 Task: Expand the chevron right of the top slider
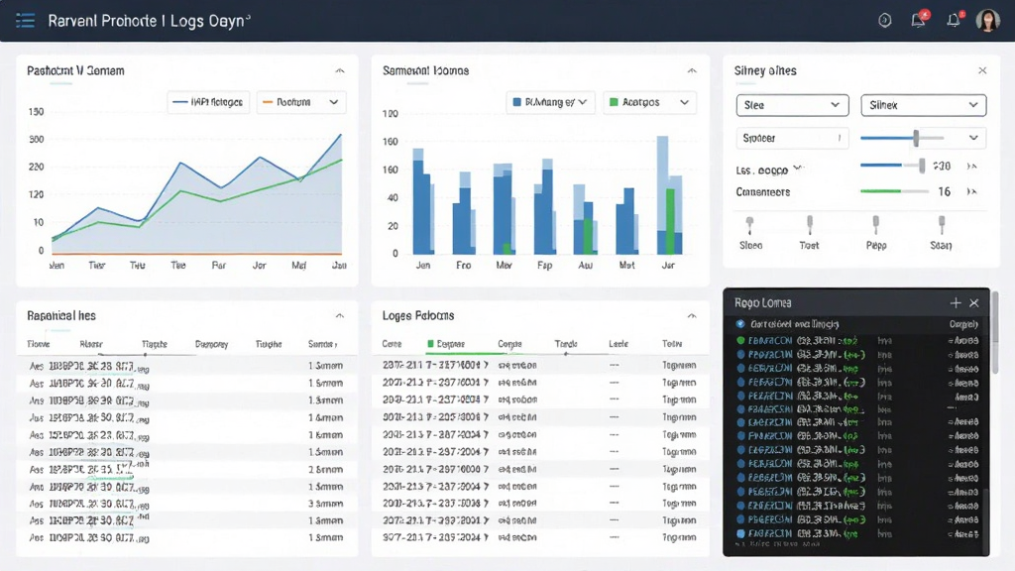point(973,138)
